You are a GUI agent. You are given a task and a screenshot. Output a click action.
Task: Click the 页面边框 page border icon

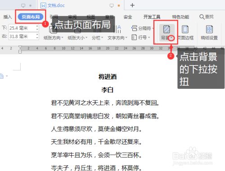click(185, 29)
